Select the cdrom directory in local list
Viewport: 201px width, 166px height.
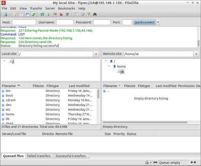click(49, 100)
